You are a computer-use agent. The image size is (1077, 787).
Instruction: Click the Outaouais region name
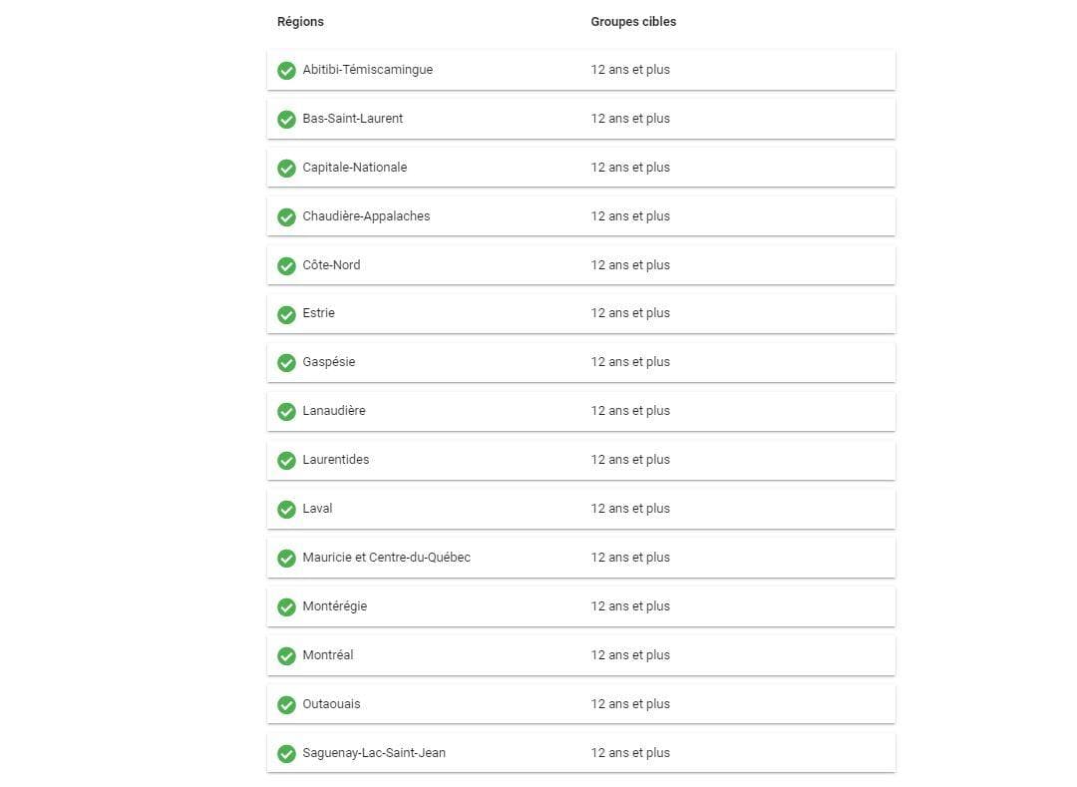[331, 704]
